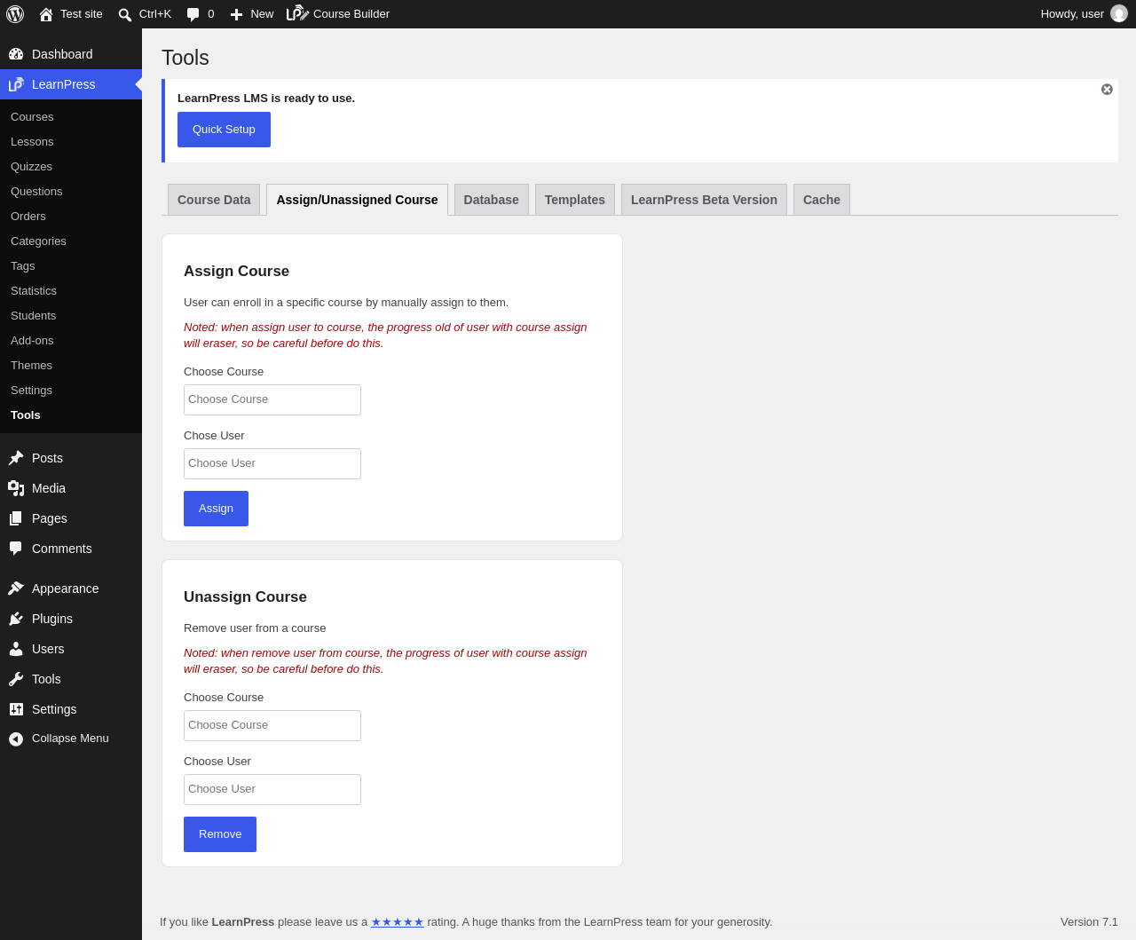
Task: Open the Database tab
Action: [491, 200]
